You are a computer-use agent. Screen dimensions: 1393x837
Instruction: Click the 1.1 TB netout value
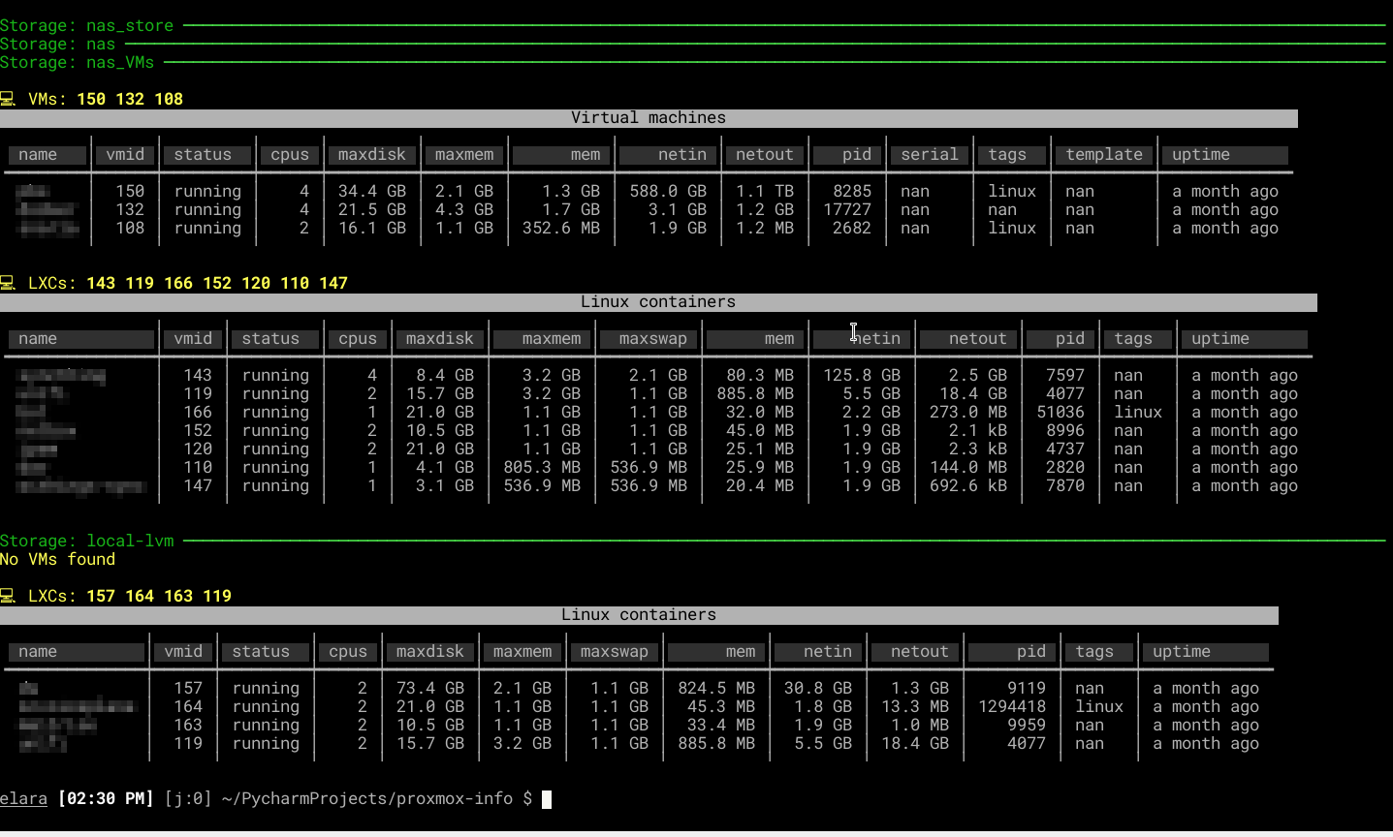765,191
